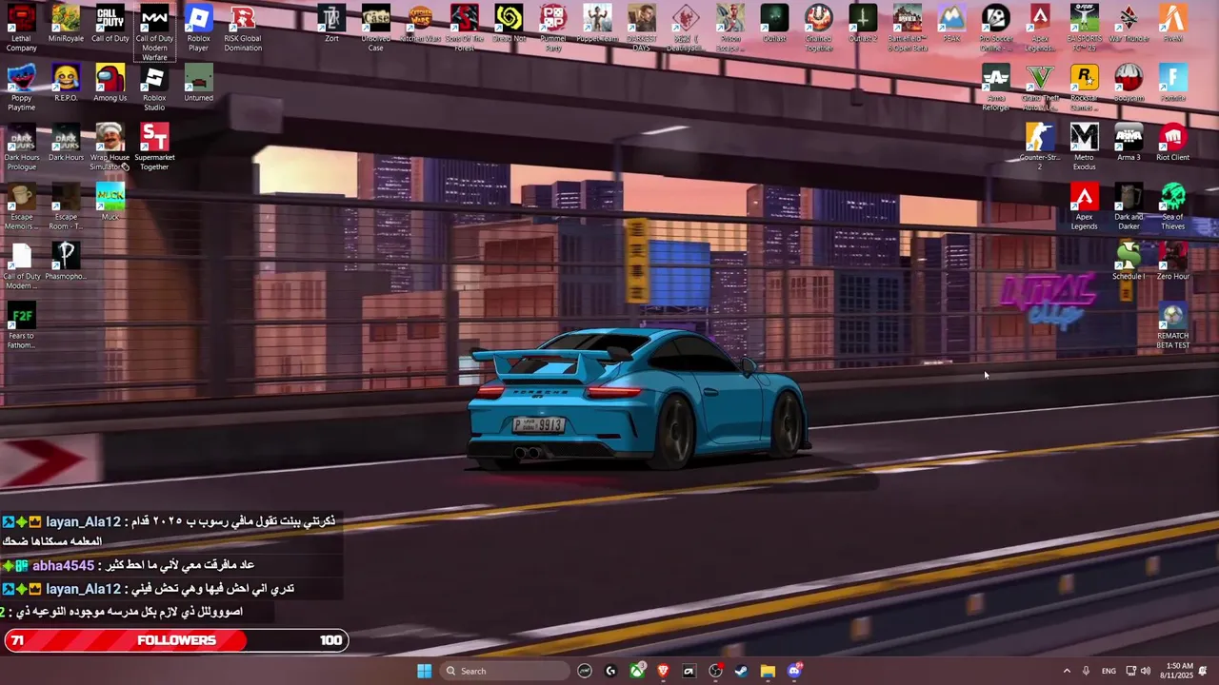Click the Poppy Playtime icon
The image size is (1219, 685).
click(x=21, y=88)
